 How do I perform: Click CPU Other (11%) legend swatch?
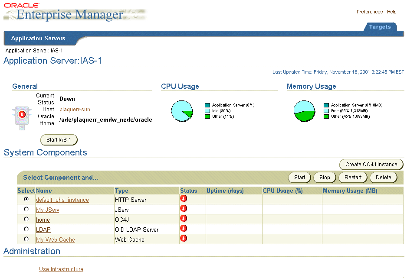pos(207,116)
